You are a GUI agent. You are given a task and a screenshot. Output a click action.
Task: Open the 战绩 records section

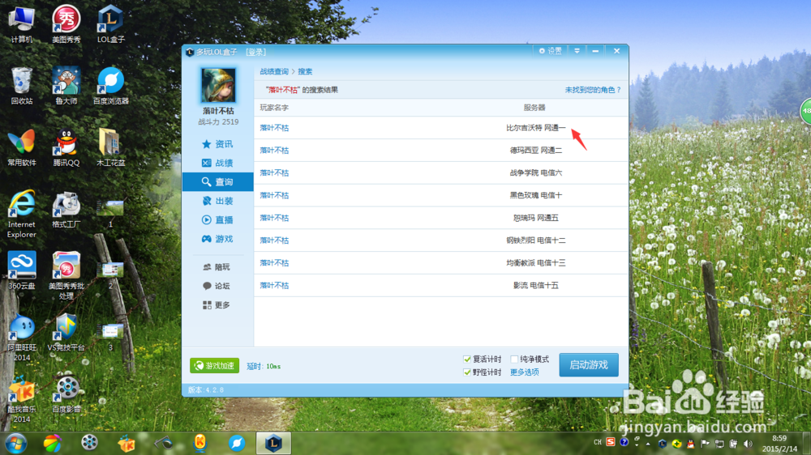click(x=217, y=164)
